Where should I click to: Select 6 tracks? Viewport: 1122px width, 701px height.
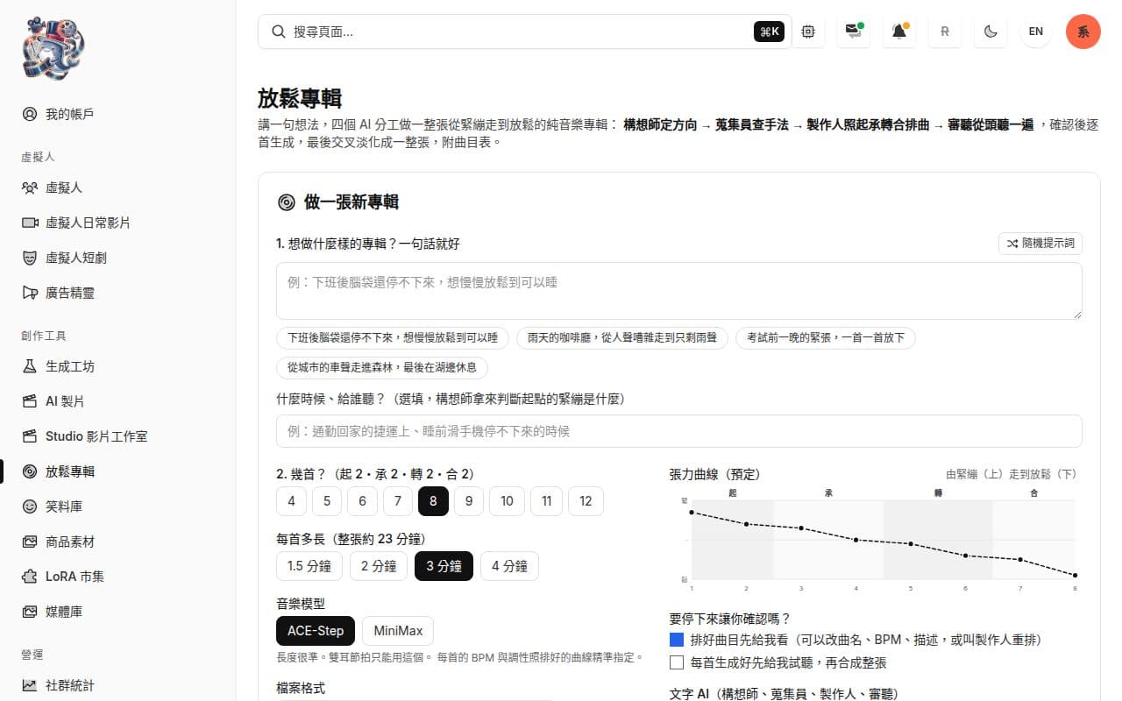click(362, 501)
